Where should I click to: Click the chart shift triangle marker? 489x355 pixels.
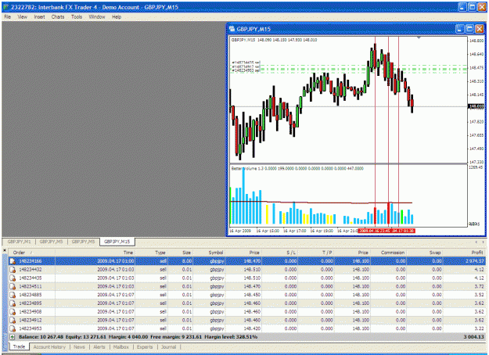(x=419, y=38)
